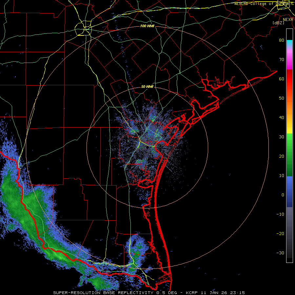The width and height of the screenshot is (295, 295).
Task: Click the -30 value on the dBZ scale
Action: coord(280,253)
